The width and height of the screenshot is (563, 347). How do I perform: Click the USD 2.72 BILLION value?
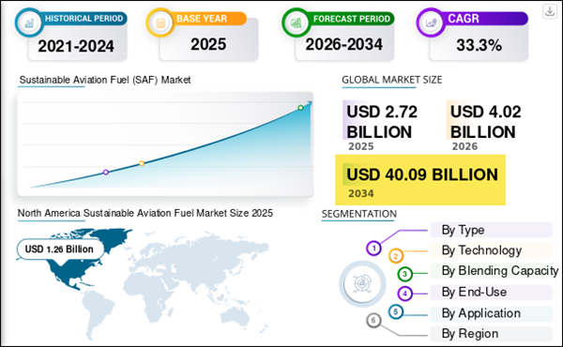click(x=382, y=122)
